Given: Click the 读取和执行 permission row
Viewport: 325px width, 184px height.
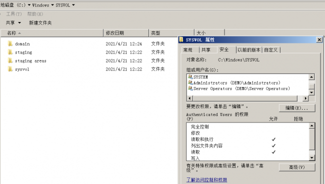Looking at the screenshot, I should (247, 139).
